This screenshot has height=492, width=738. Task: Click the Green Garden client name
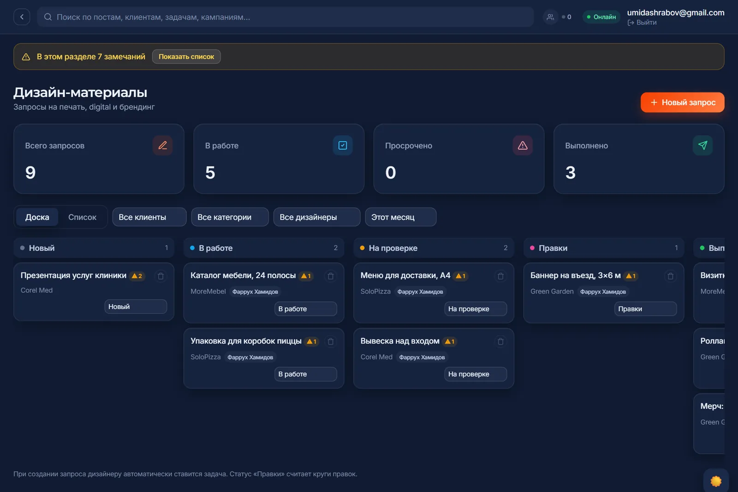tap(552, 291)
